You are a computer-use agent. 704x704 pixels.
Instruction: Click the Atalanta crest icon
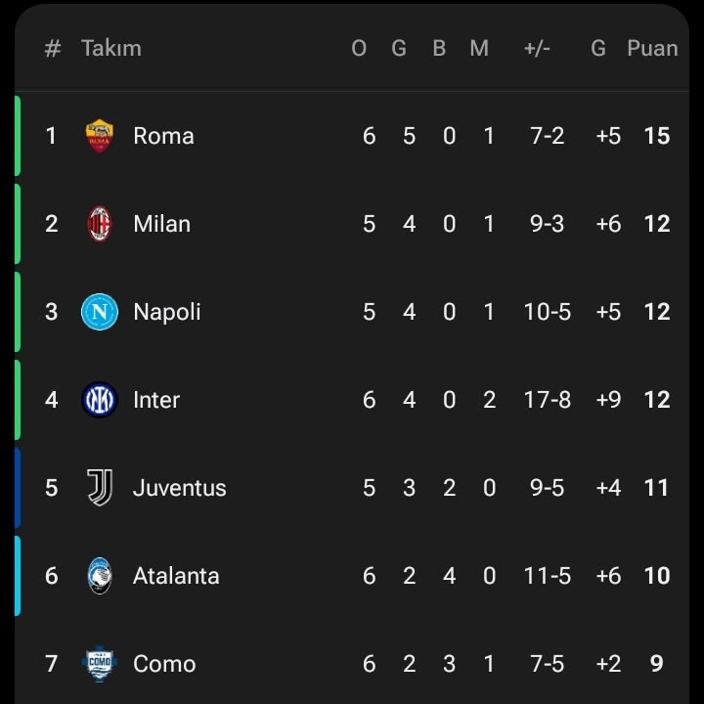[x=100, y=576]
